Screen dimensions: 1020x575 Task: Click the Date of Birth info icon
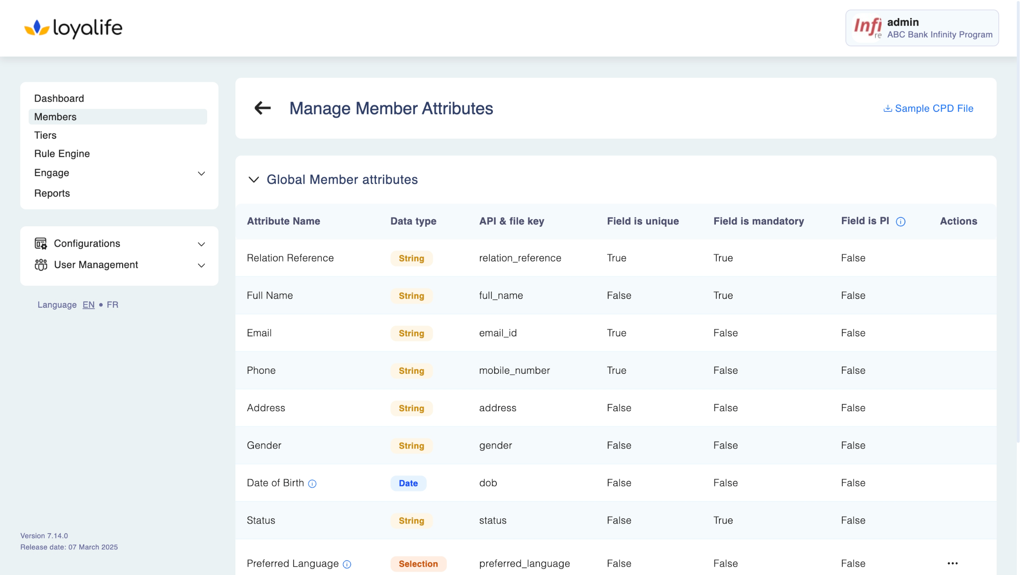pos(312,483)
